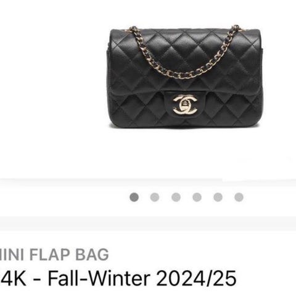Image resolution: width=296 pixels, height=296 pixels.
Task: Click the gray divider band below dots
Action: (x=148, y=223)
